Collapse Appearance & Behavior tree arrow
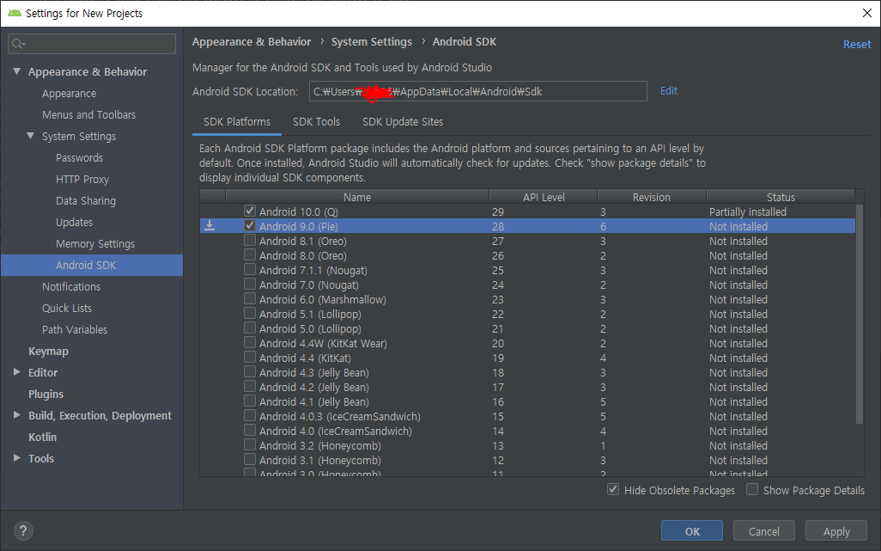881x551 pixels. pos(17,71)
